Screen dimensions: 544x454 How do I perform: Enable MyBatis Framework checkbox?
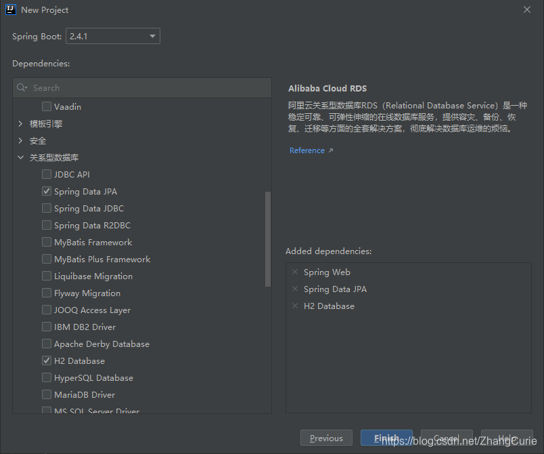47,242
